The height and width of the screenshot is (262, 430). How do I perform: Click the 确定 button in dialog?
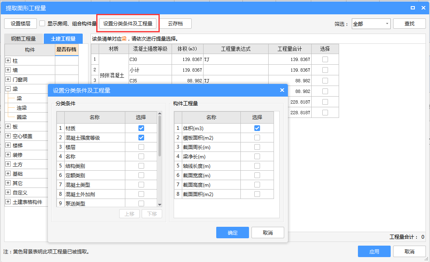(232, 233)
